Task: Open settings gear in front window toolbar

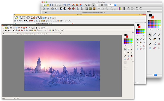Action: 39,28
